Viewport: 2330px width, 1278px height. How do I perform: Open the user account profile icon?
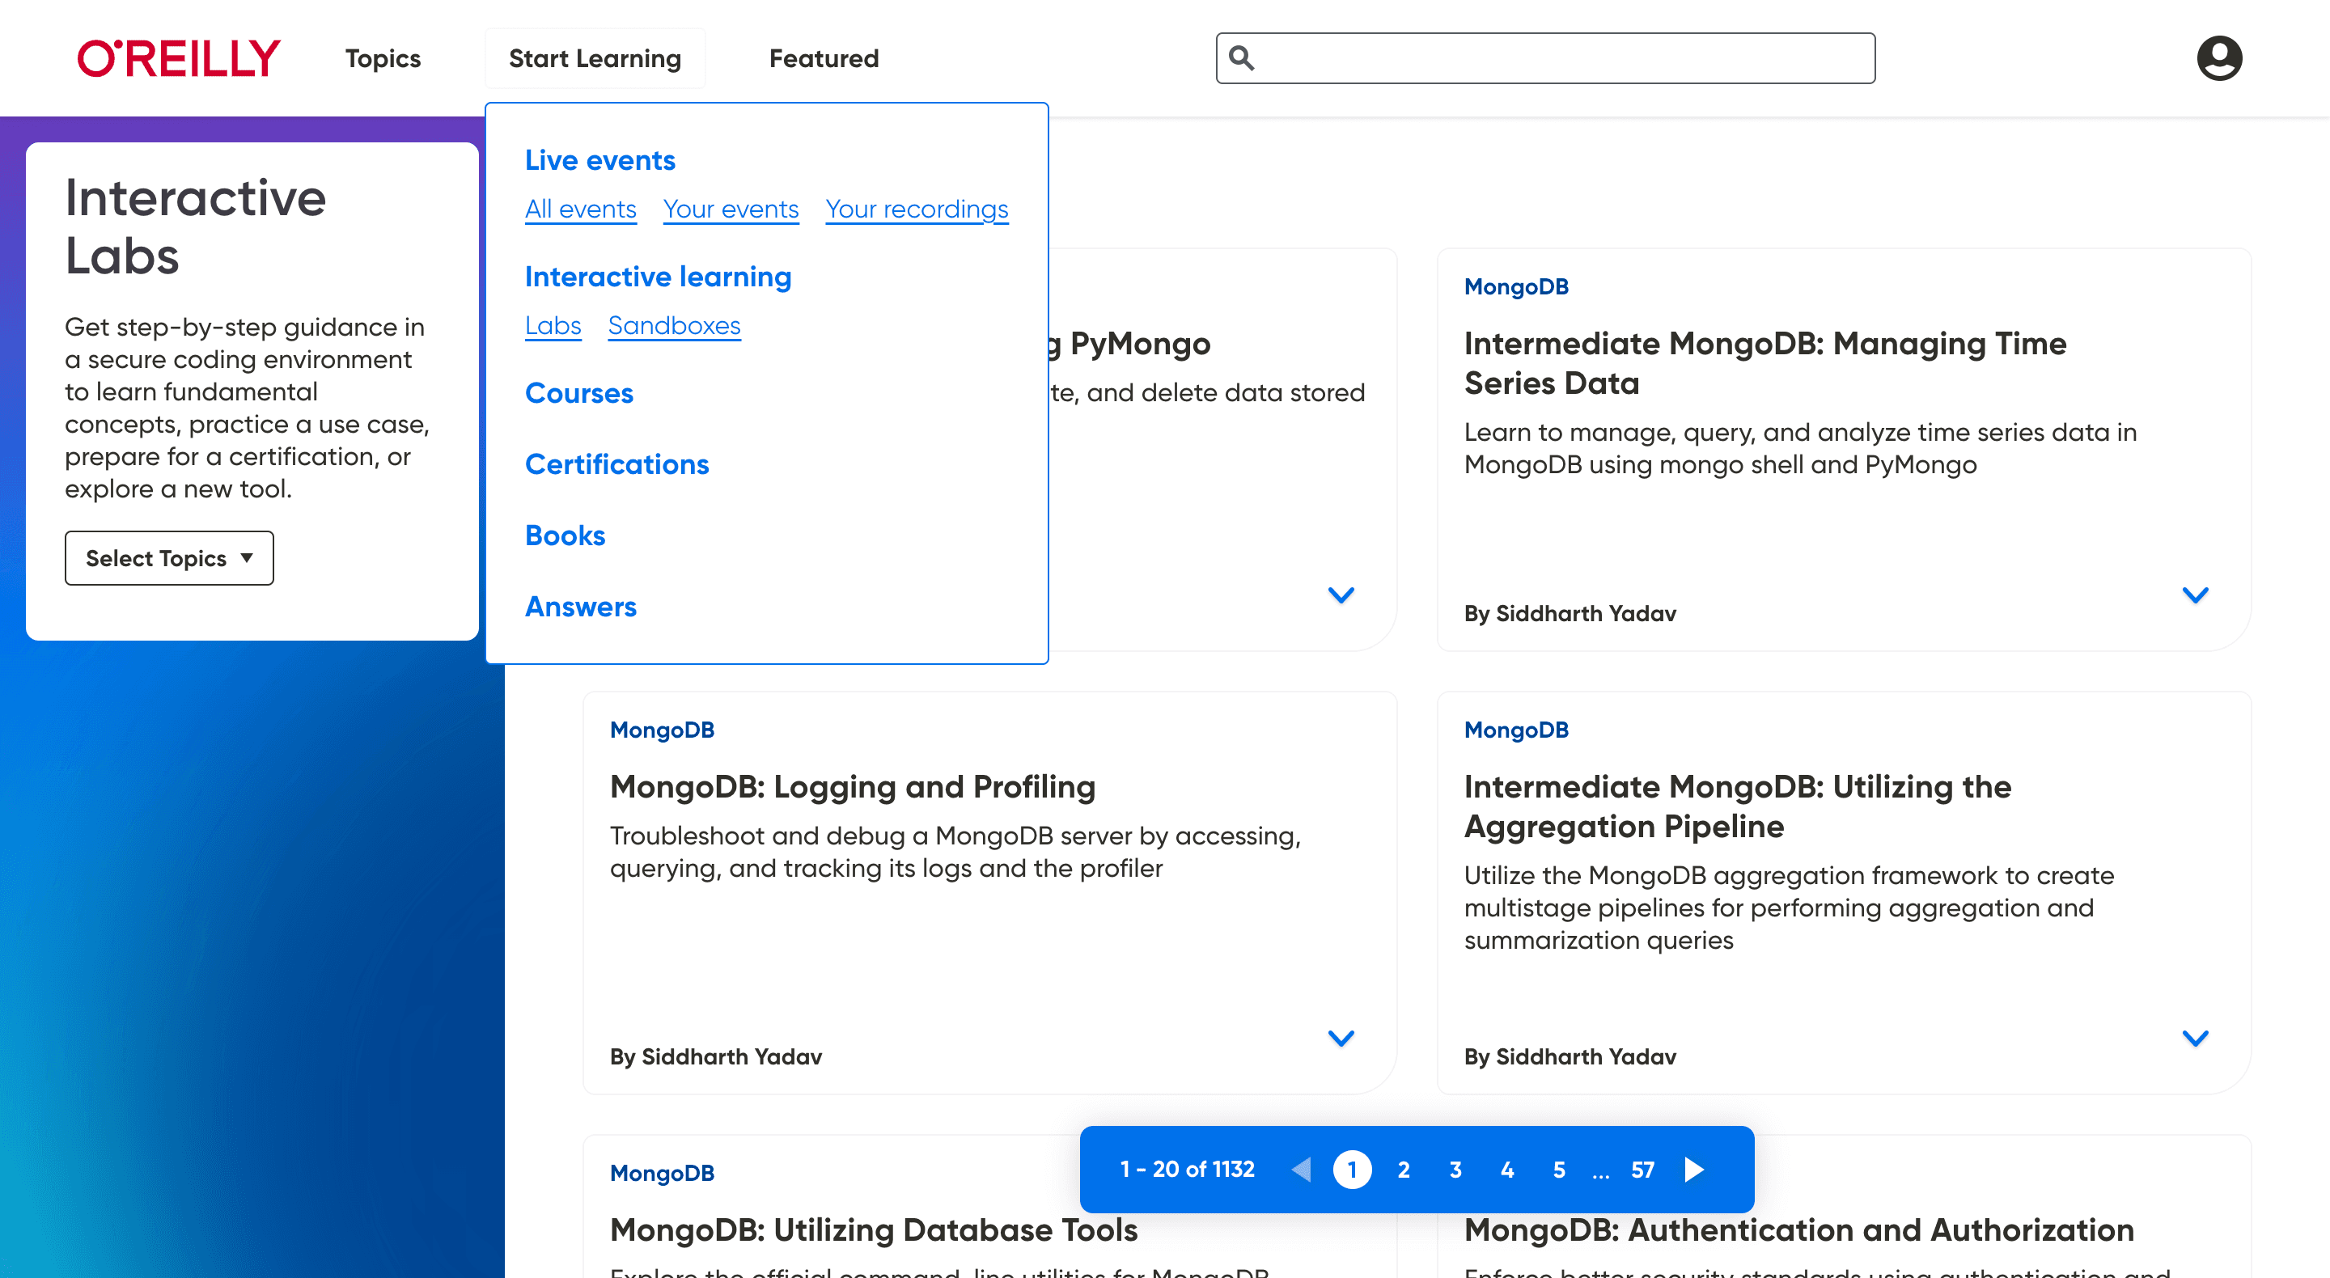click(2218, 58)
